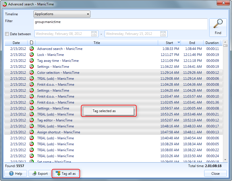Click the icon of the Advanced search row
Image resolution: width=232 pixels, height=181 pixels.
pyautogui.click(x=32, y=49)
